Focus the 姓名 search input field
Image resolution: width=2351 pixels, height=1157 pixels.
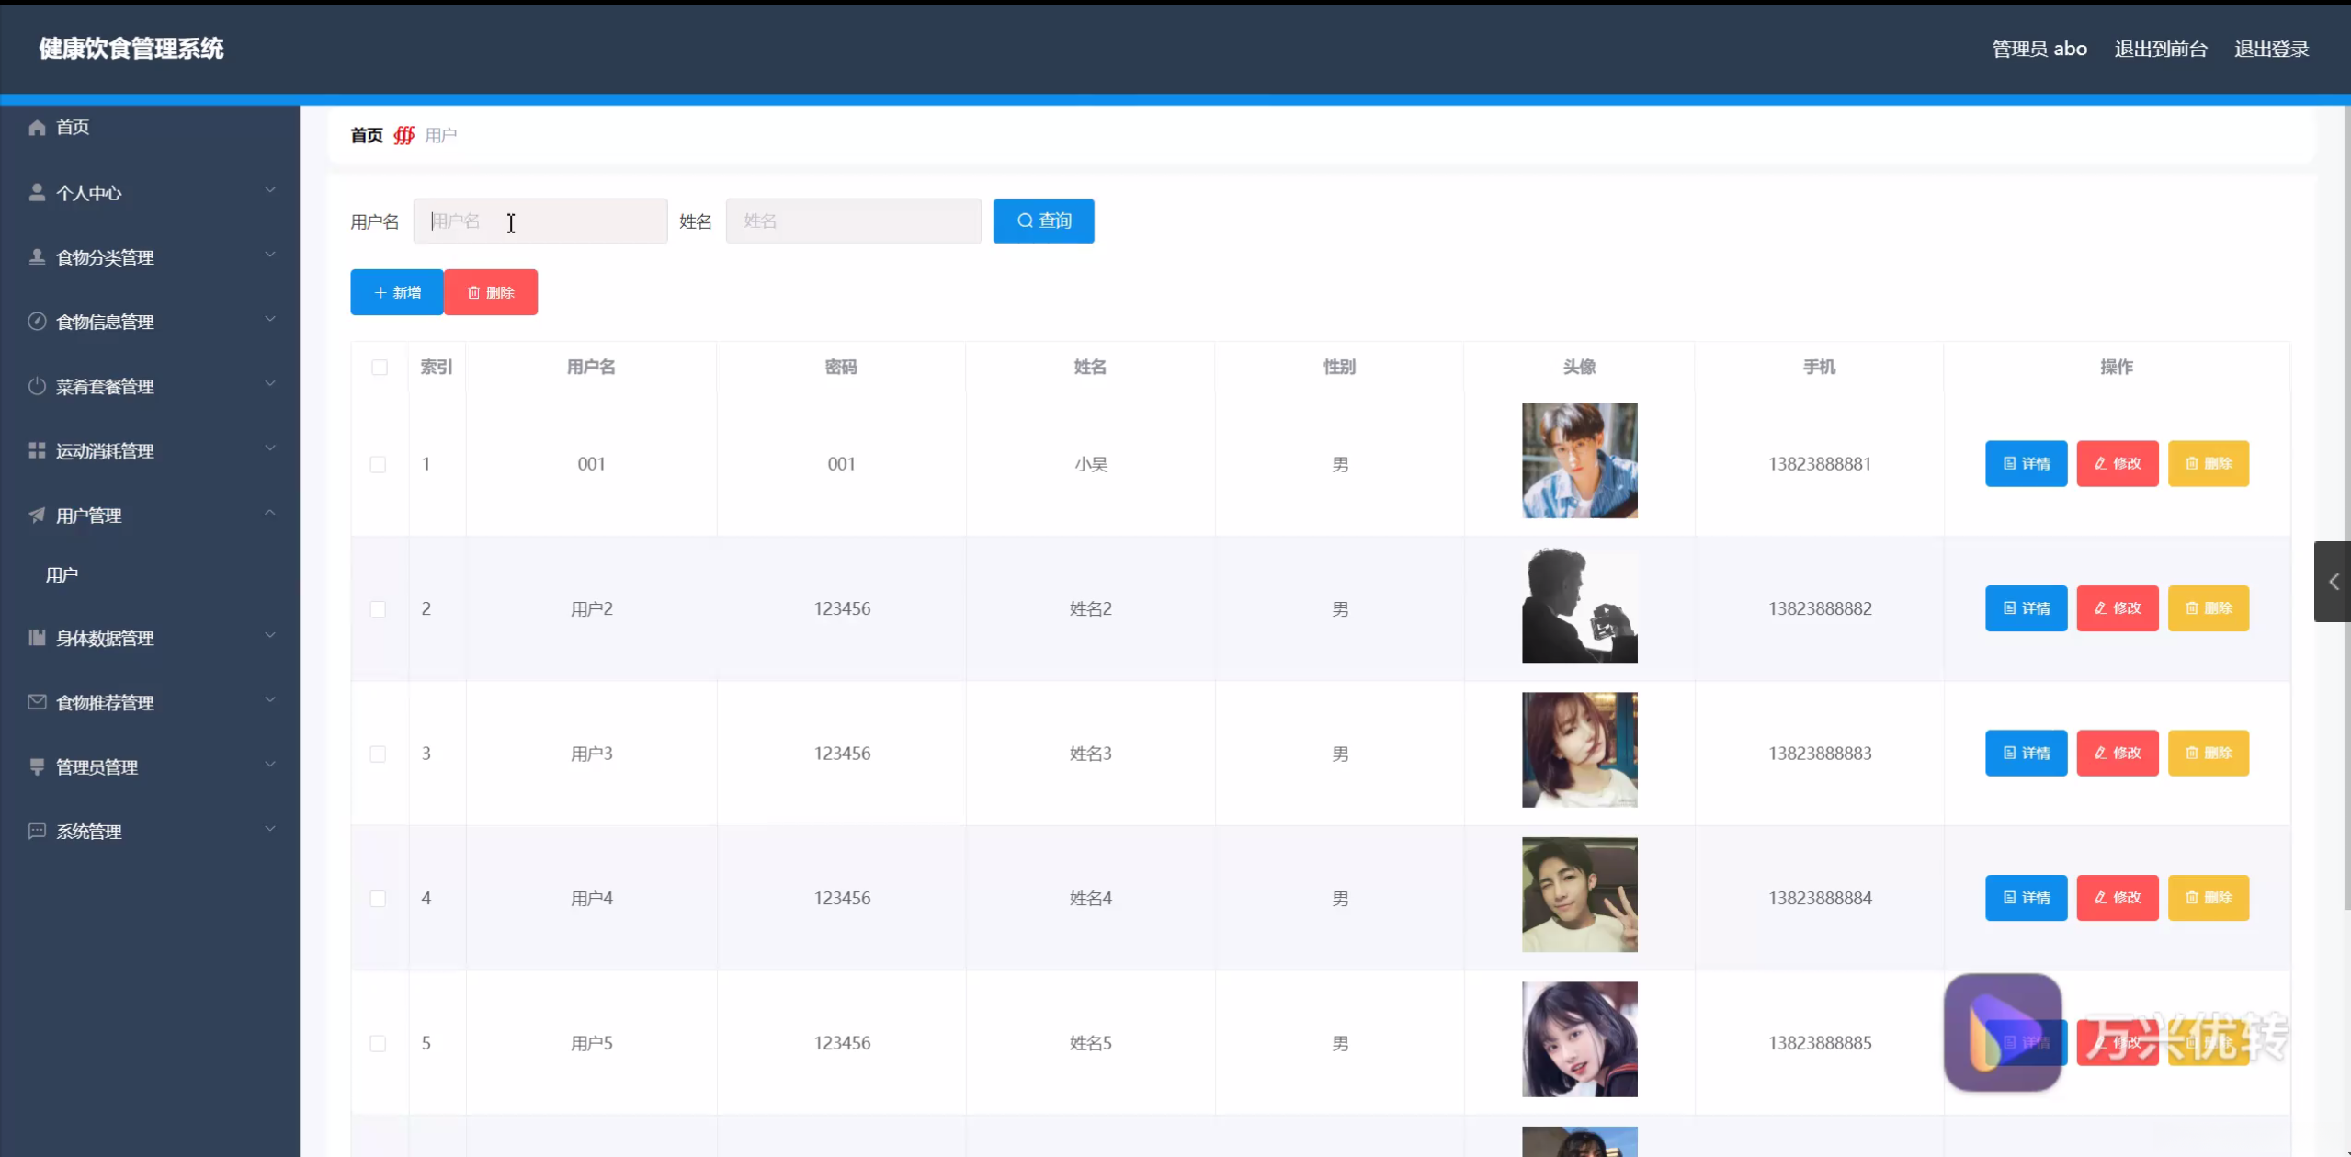853,221
